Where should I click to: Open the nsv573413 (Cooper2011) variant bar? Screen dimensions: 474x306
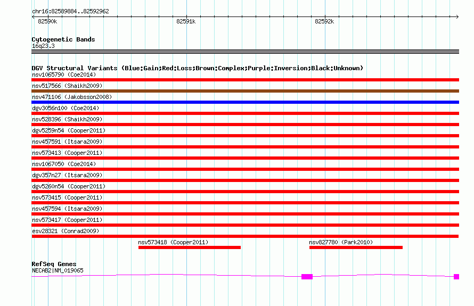(x=245, y=158)
